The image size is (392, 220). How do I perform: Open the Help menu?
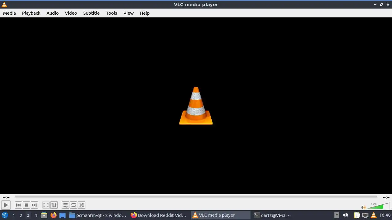pos(145,13)
